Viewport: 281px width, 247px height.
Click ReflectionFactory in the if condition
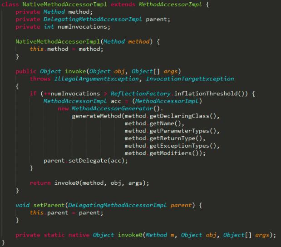[140, 94]
